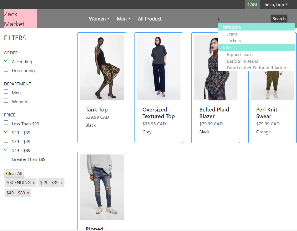Check the Women department filter

pyautogui.click(x=6, y=100)
